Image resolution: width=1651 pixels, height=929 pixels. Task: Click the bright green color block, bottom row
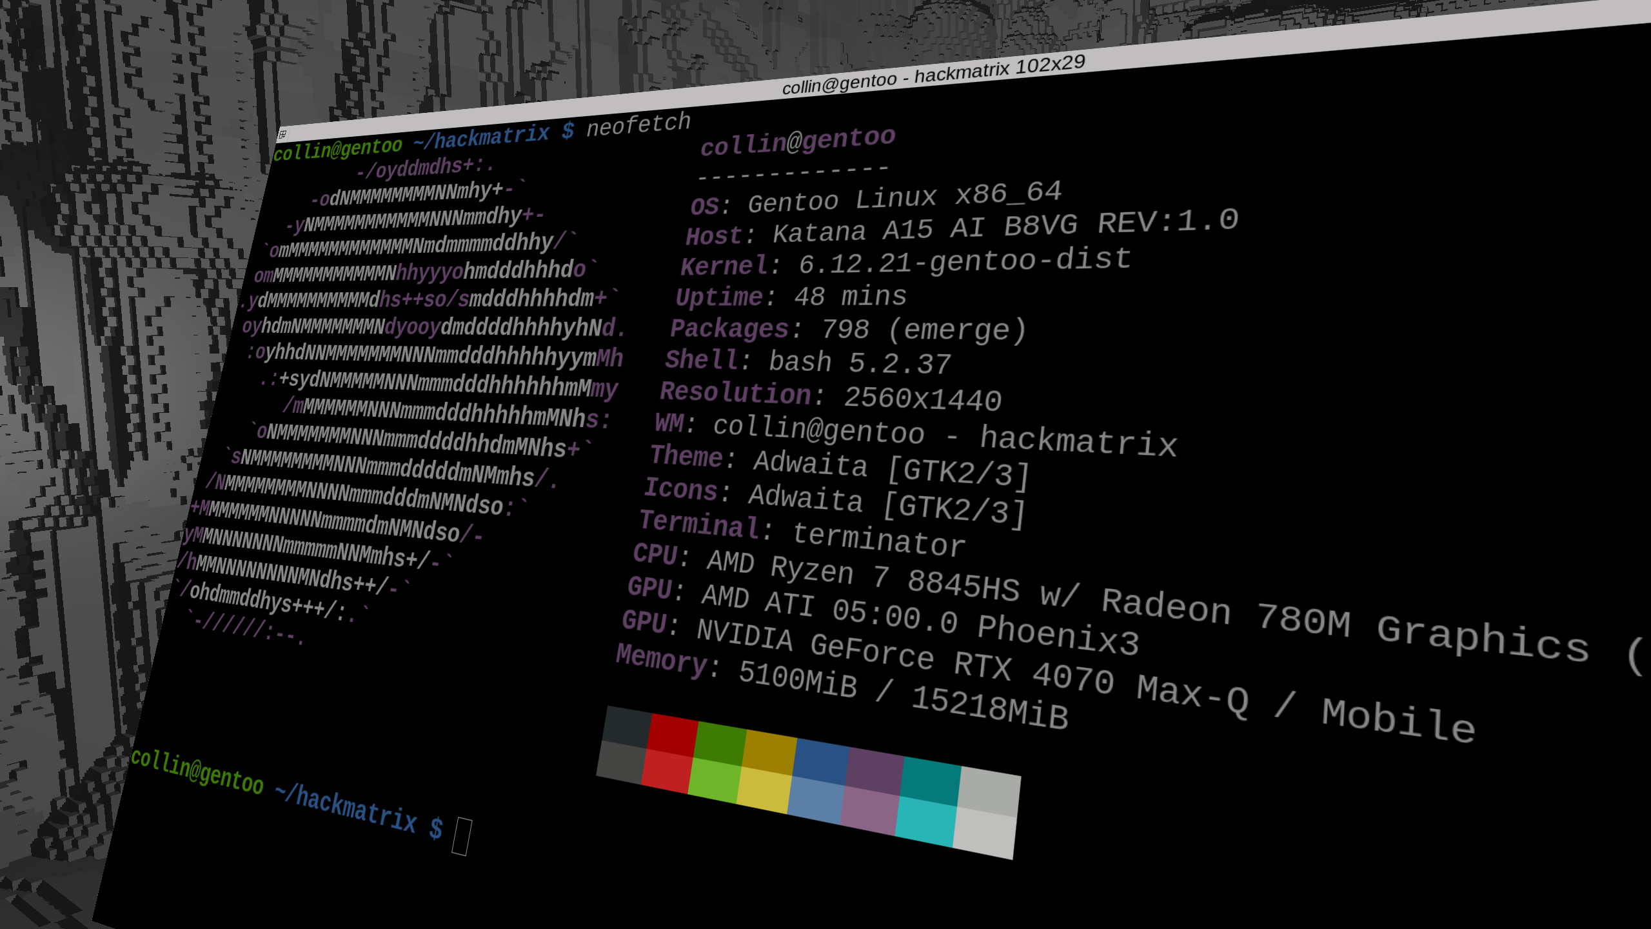715,781
